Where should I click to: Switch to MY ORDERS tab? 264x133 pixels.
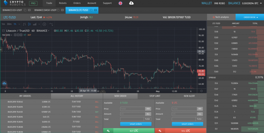click(25, 96)
